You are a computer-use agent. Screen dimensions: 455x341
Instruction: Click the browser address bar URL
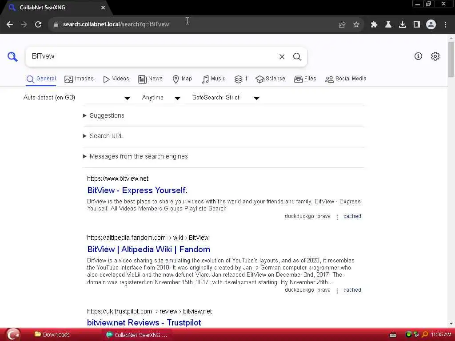coord(116,24)
